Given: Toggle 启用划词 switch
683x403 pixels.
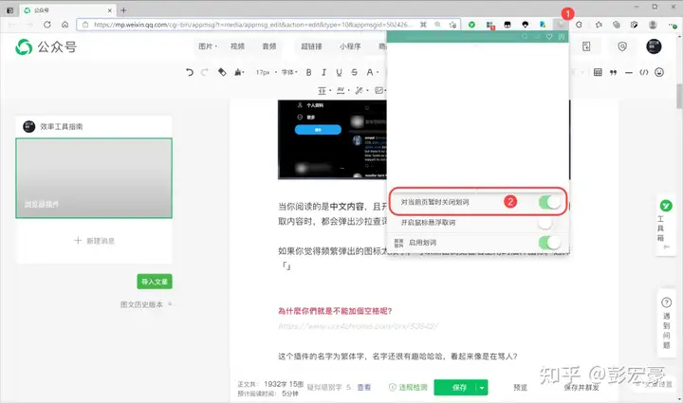Looking at the screenshot, I should tap(549, 243).
